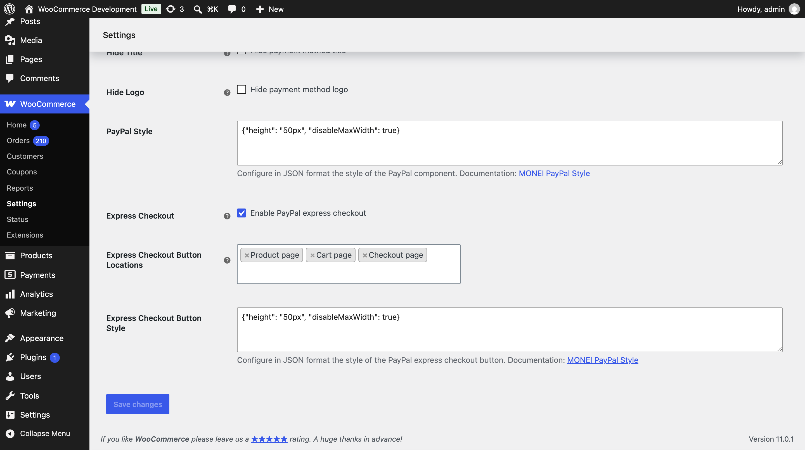
Task: Show help tooltip for Express Checkout
Action: coord(227,216)
